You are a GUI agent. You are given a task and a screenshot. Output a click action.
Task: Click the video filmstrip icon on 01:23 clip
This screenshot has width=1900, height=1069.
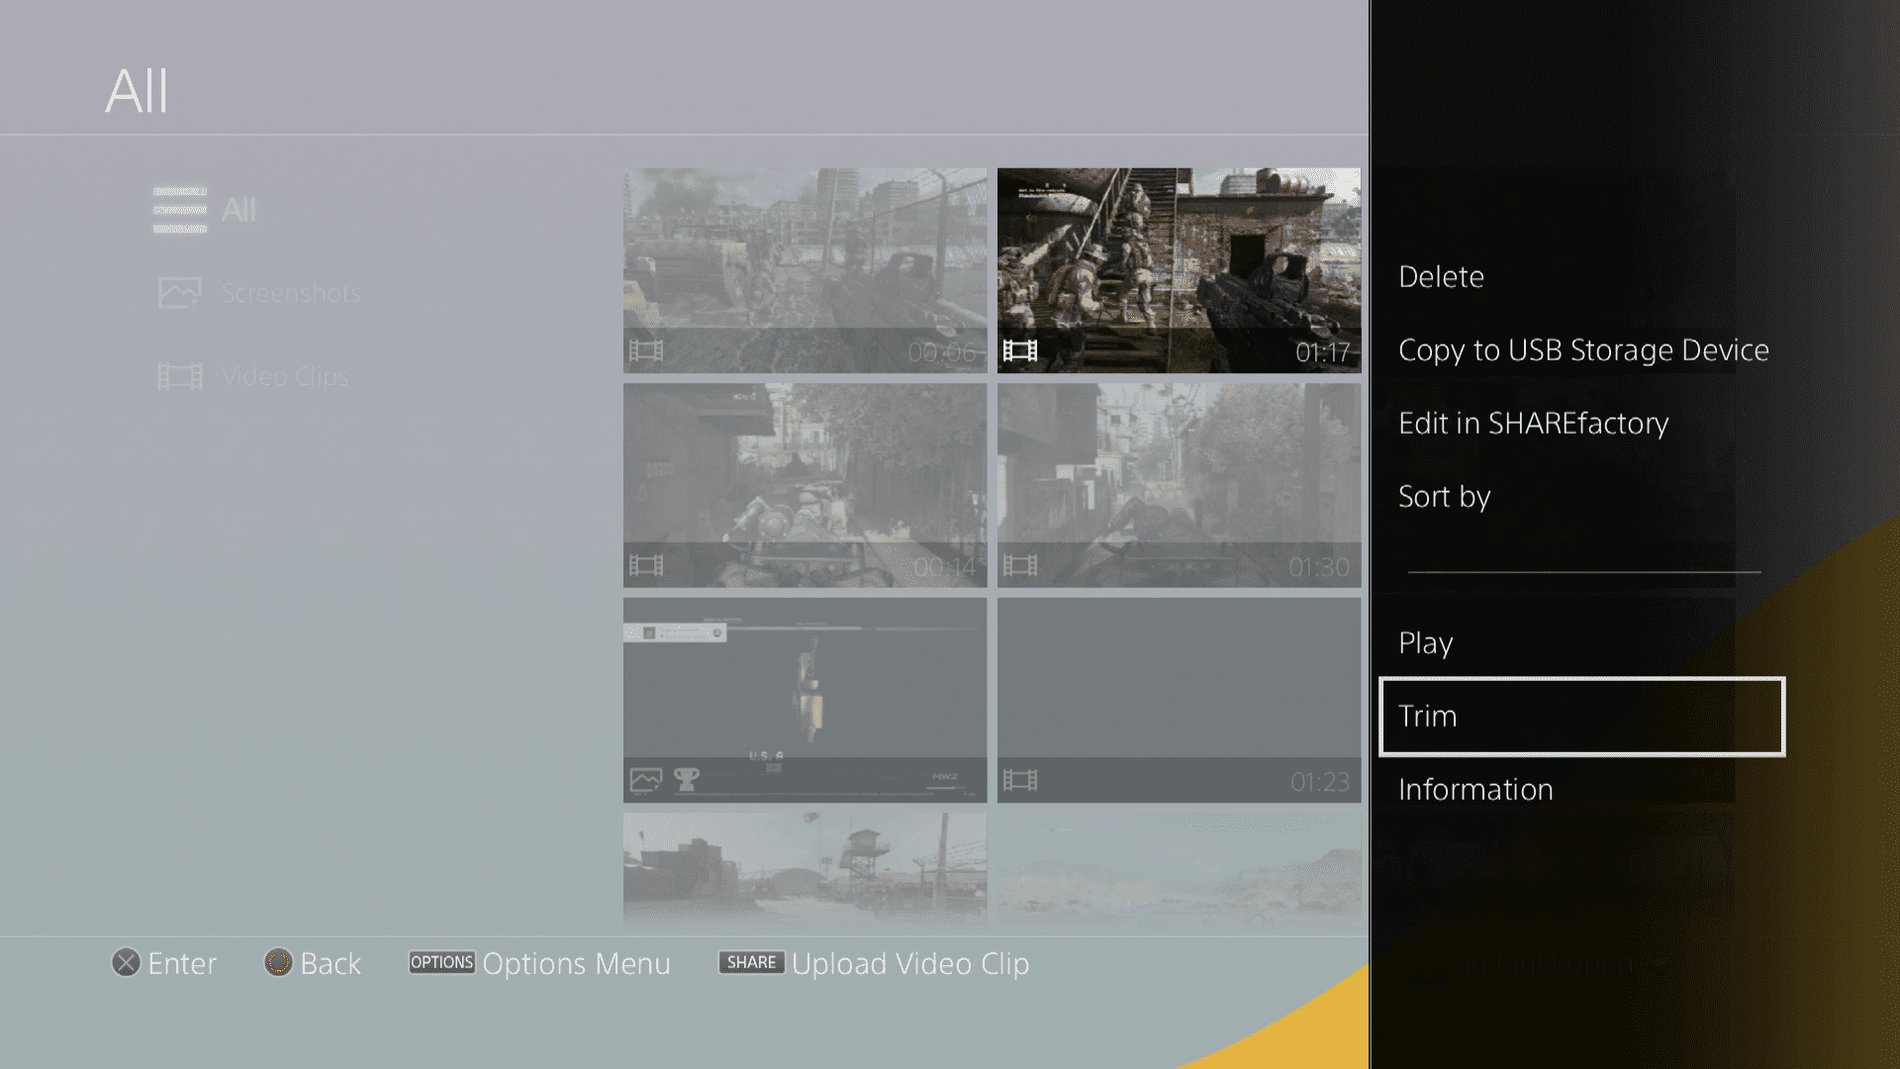(1020, 779)
